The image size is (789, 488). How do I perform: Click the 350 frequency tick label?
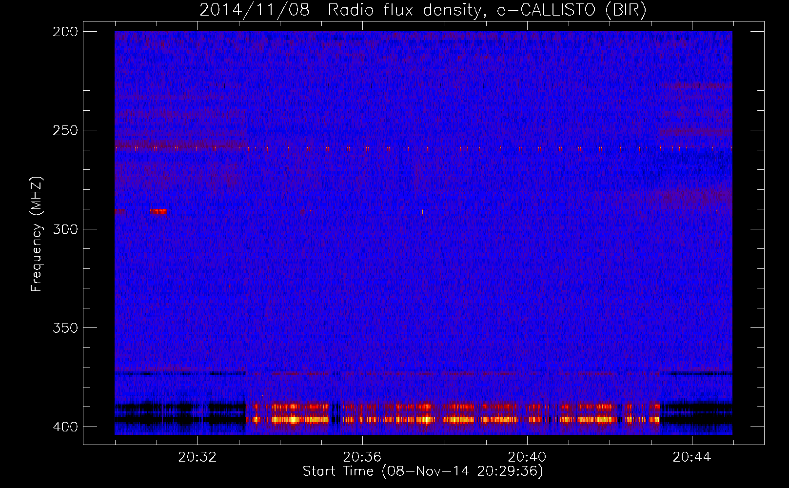pyautogui.click(x=65, y=328)
